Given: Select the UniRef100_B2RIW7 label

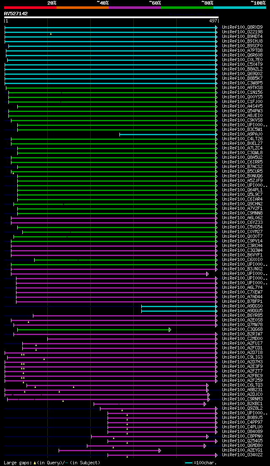Looking at the screenshot, I should [242, 334].
